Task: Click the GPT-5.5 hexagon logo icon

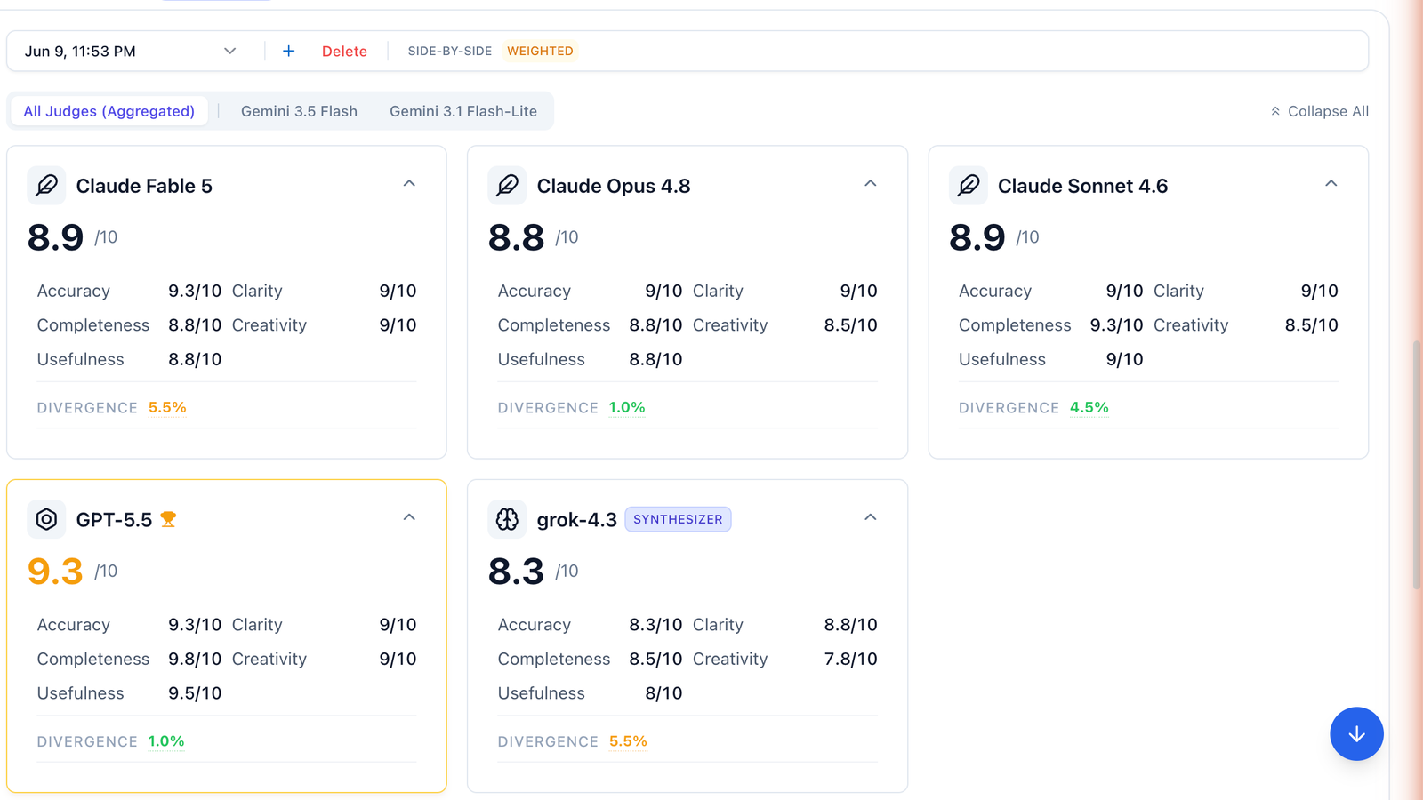Action: pyautogui.click(x=46, y=519)
